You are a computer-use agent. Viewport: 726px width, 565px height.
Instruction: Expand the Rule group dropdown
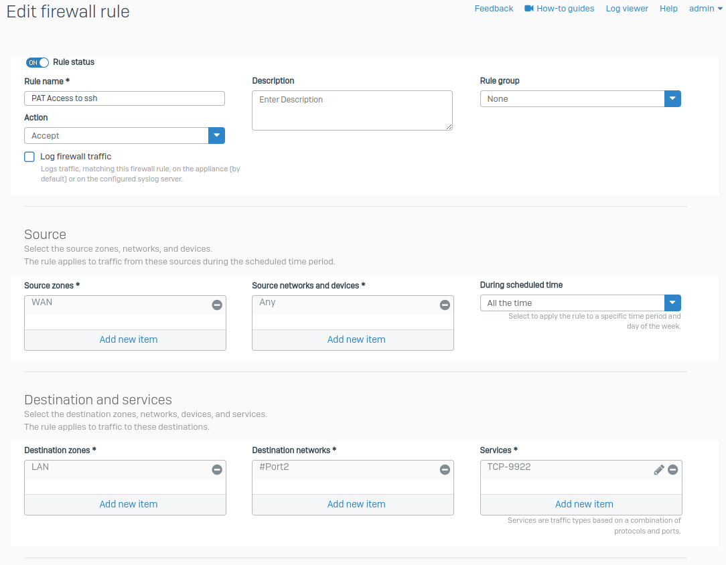pyautogui.click(x=580, y=99)
